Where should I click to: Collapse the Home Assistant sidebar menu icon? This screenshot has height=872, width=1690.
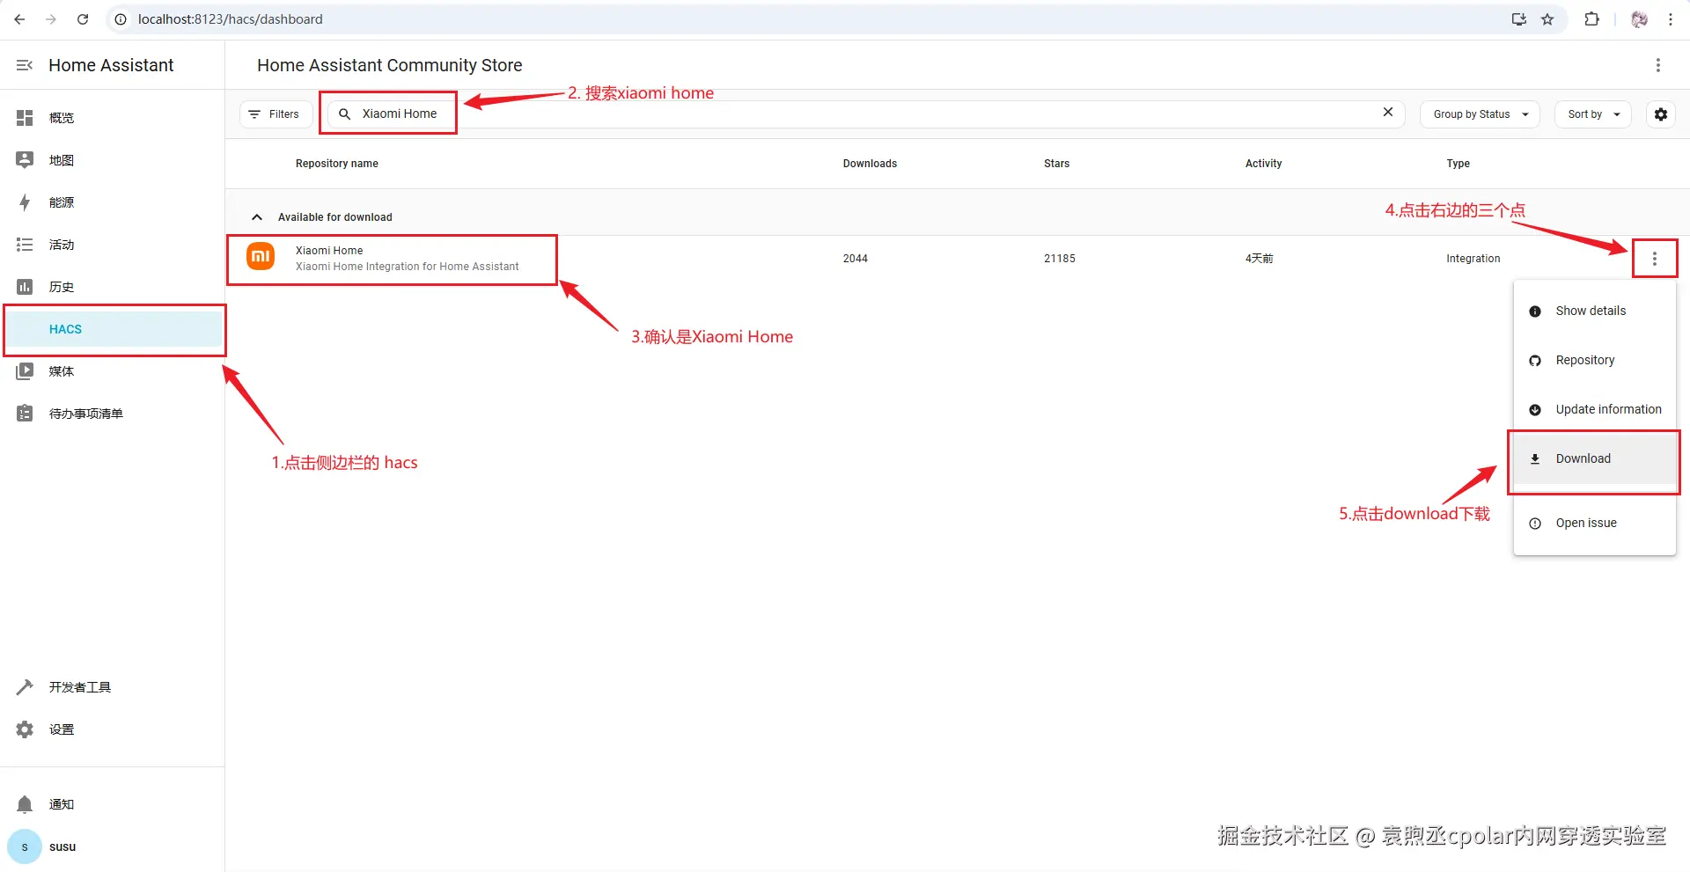click(25, 65)
